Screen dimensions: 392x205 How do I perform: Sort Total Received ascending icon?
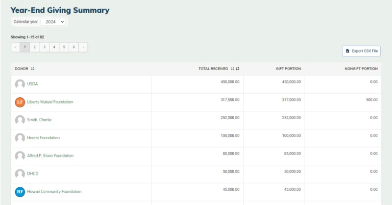tap(232, 69)
